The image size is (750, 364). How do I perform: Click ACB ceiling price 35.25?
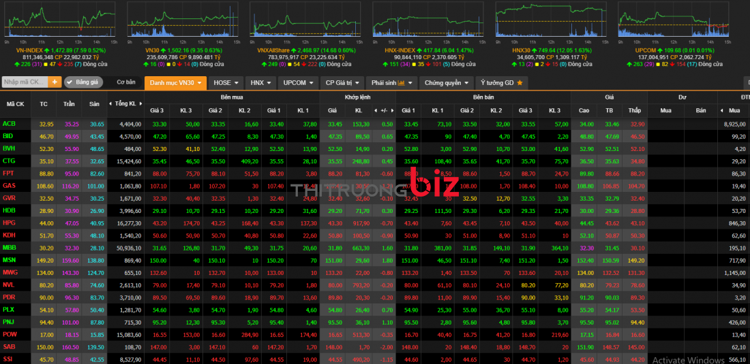(72, 124)
